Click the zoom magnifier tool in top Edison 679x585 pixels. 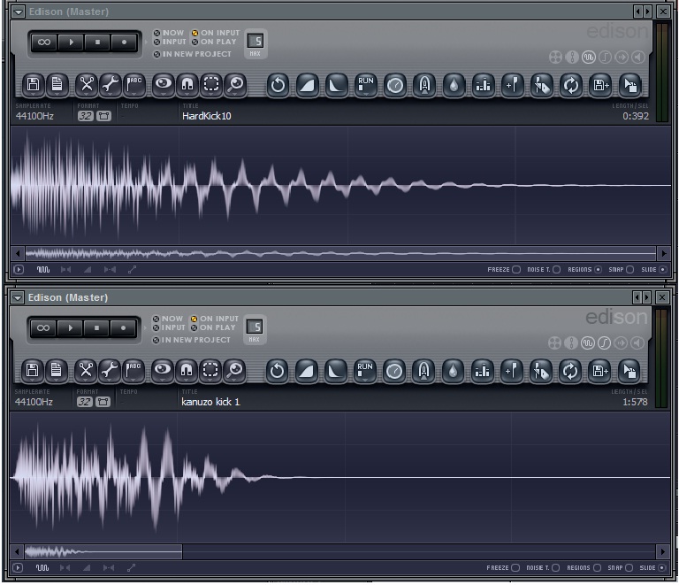point(235,84)
